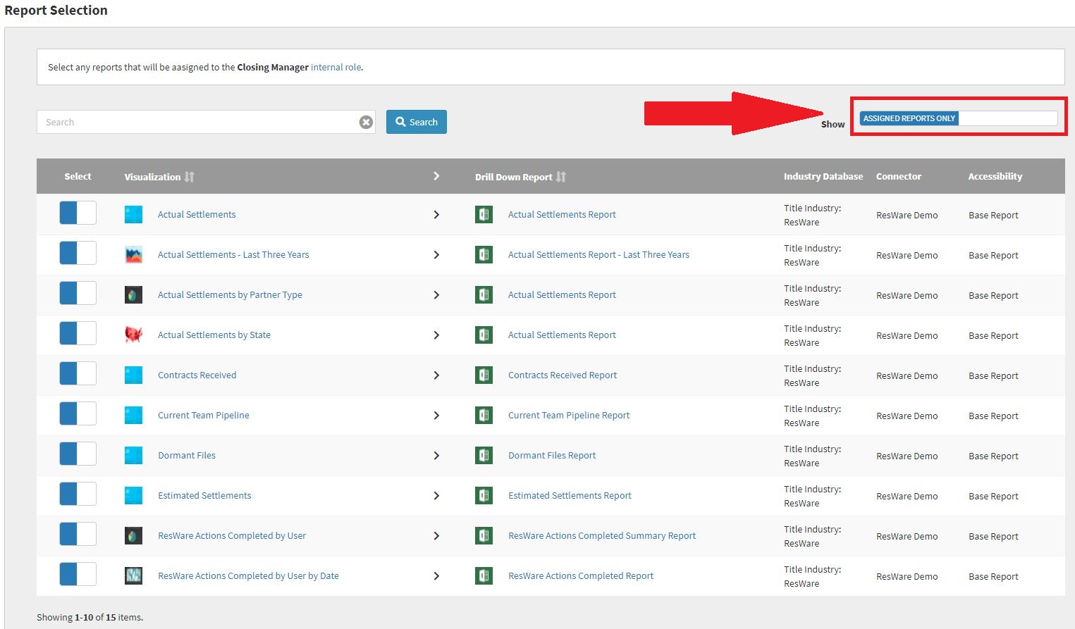Toggle the select switch for Current Team Pipeline
Screen dimensions: 1075x629
78,413
